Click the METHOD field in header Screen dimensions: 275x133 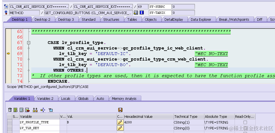pyautogui.click(x=25, y=13)
